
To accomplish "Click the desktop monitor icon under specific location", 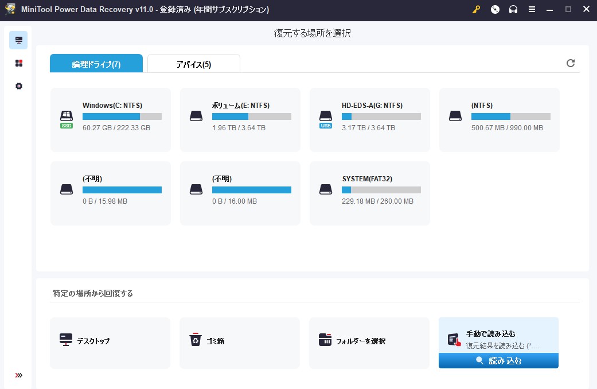I will [x=66, y=340].
